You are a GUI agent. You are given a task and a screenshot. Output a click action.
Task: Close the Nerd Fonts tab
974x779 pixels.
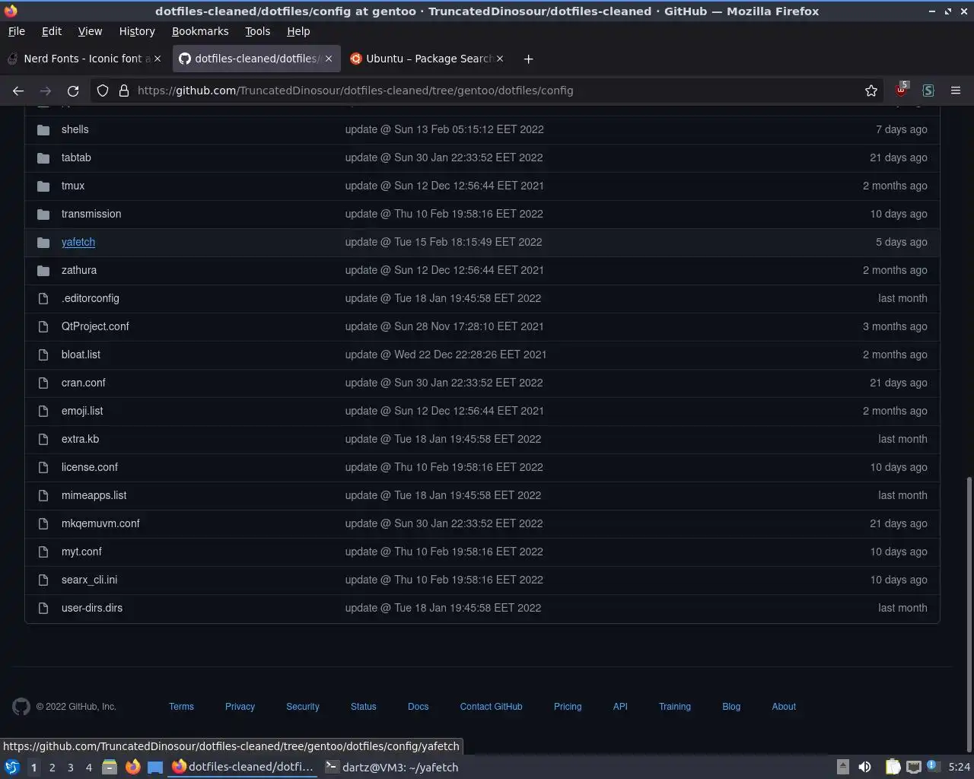(x=158, y=59)
